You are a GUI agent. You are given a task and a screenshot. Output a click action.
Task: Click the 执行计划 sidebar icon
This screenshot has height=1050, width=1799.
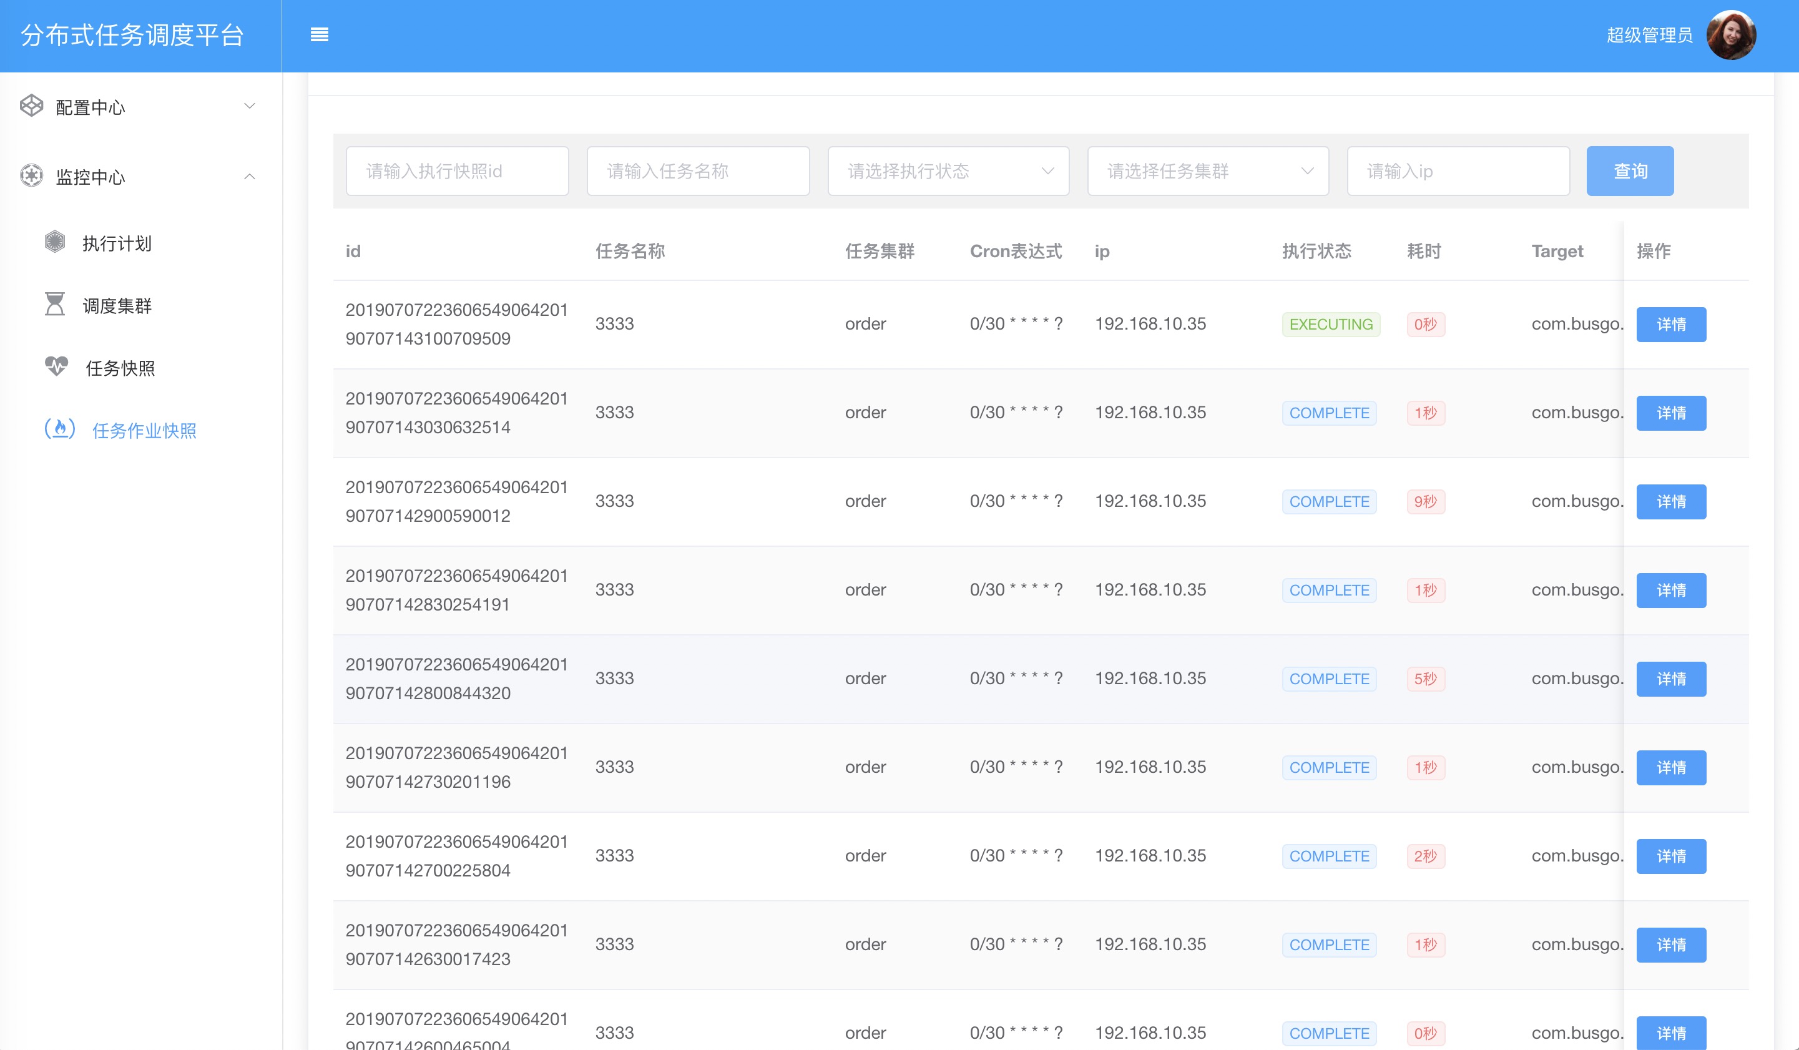[x=55, y=242]
